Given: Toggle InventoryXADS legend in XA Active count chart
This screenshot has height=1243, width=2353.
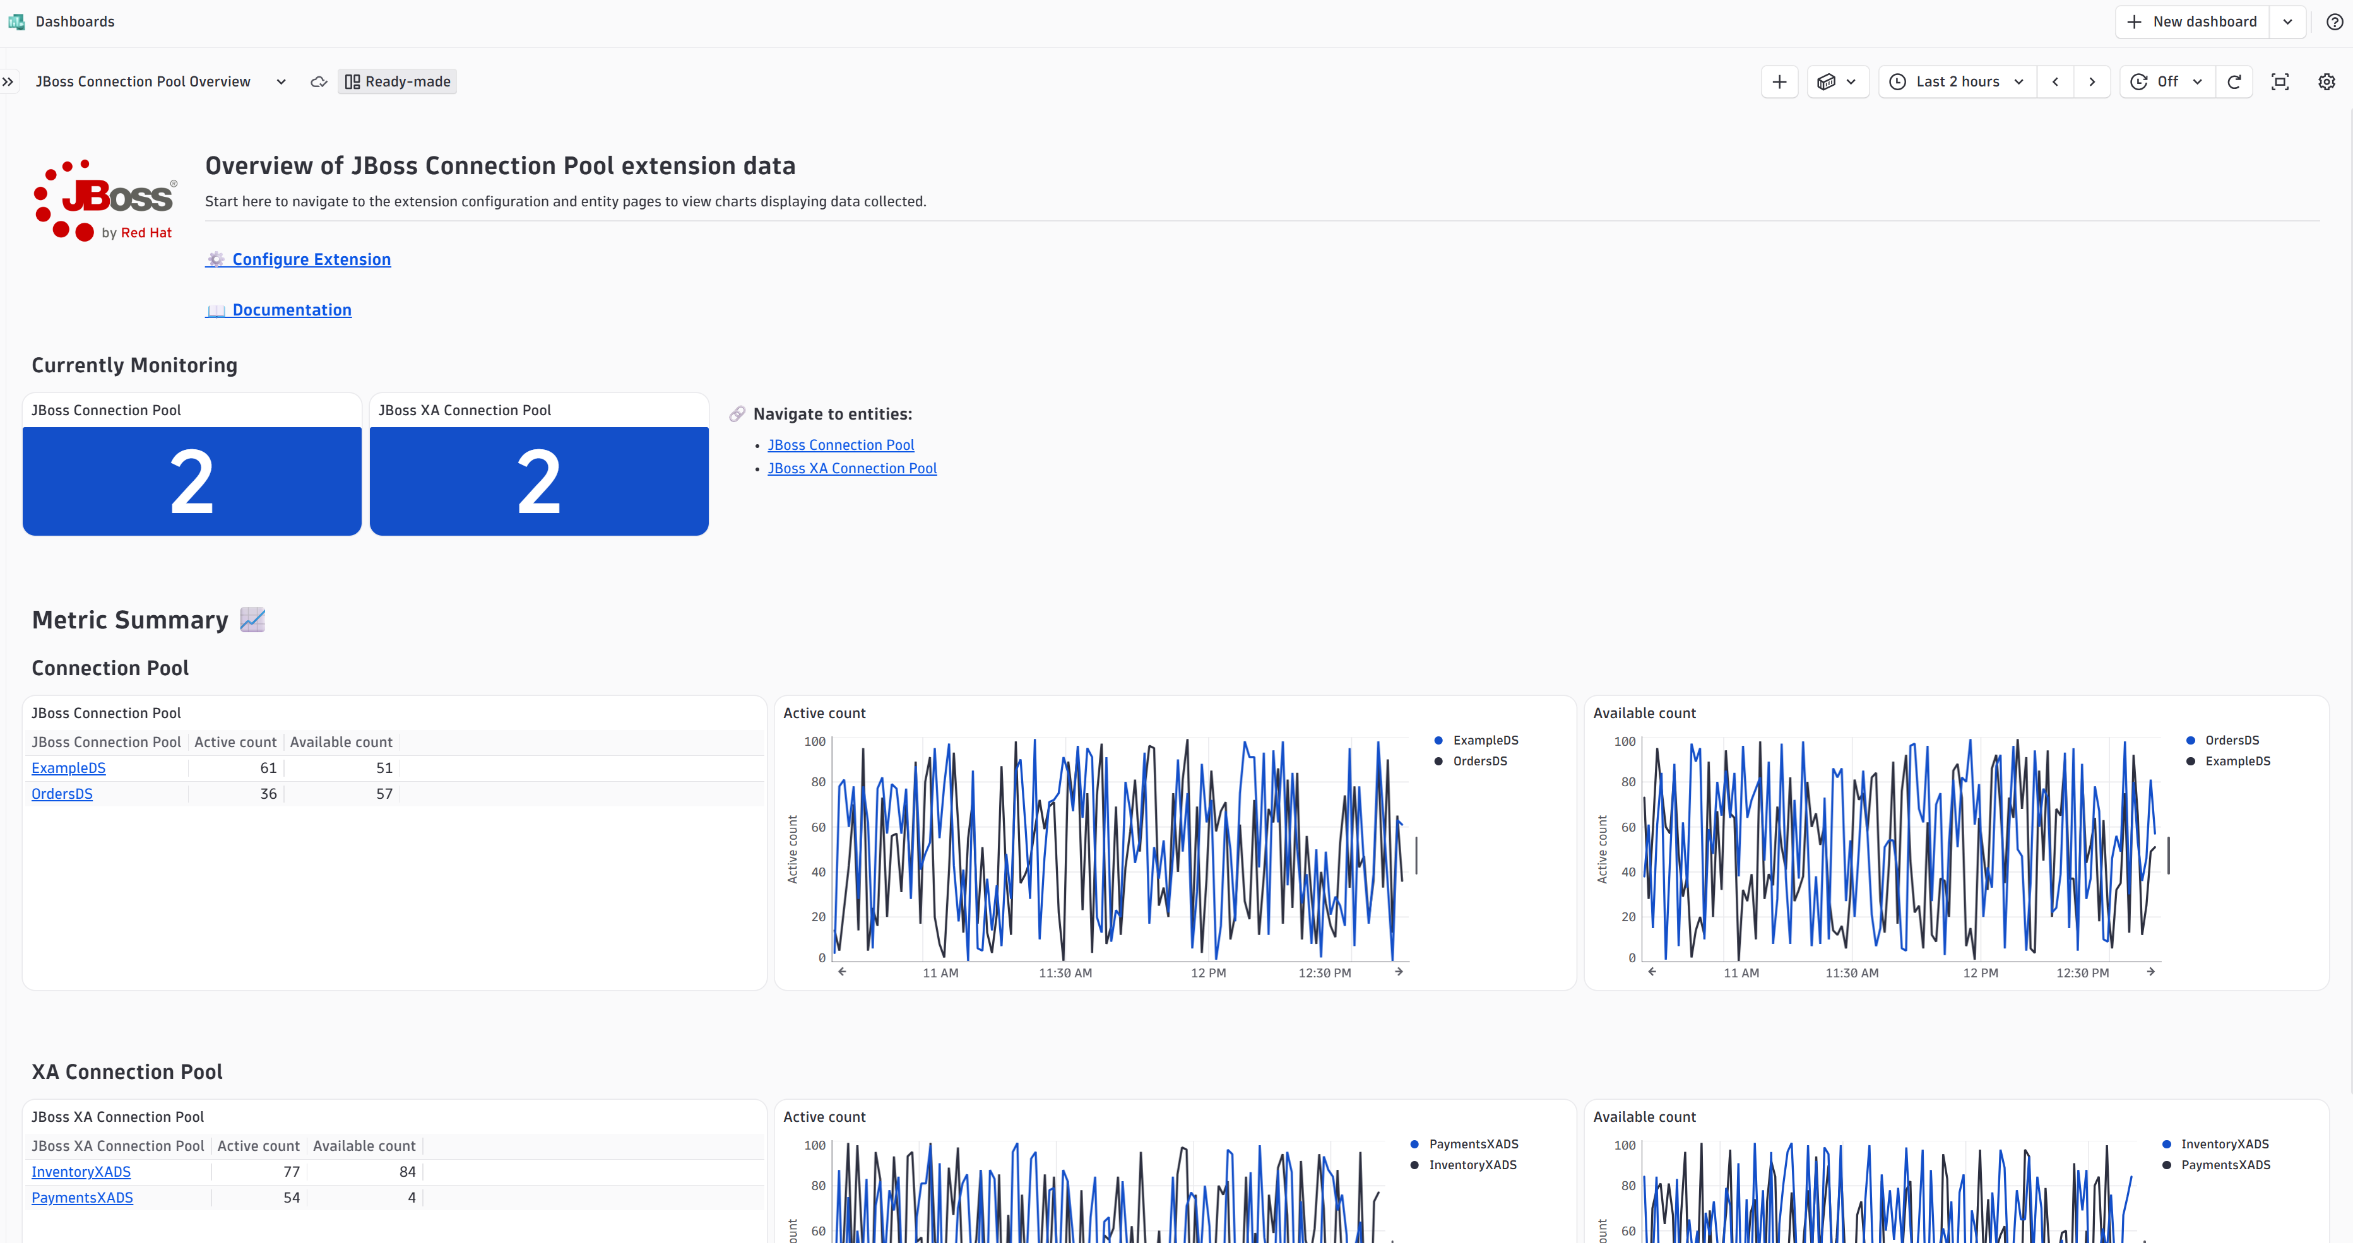Looking at the screenshot, I should [x=1463, y=1165].
